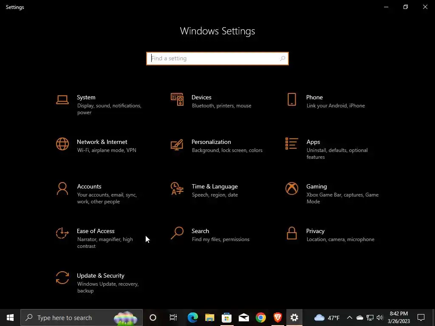Screen dimensions: 435x326
Task: Click 'Find my files, permissions' description
Action: click(220, 239)
